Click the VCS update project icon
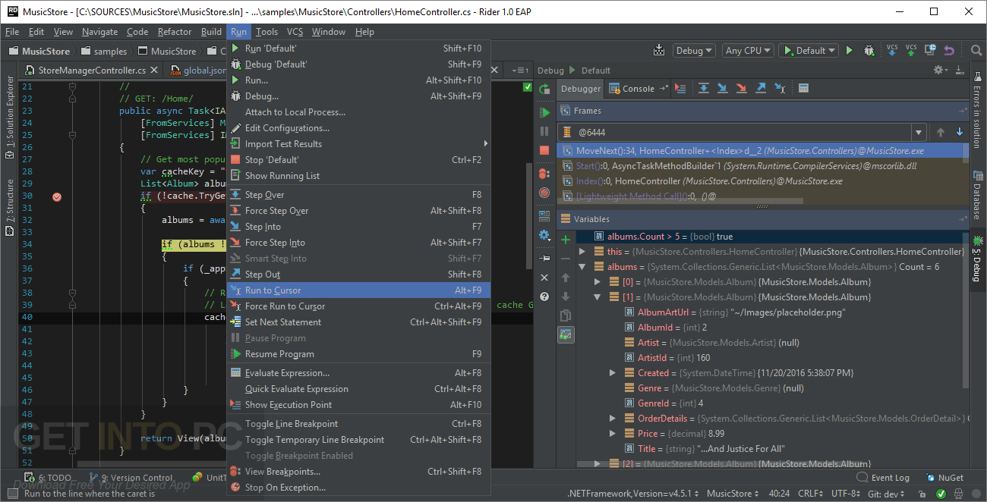 [x=891, y=51]
